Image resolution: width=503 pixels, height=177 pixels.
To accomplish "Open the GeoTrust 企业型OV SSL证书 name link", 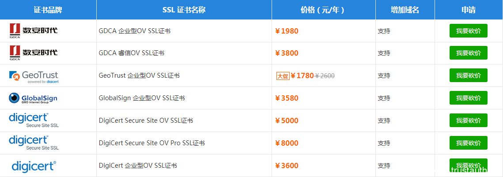I will pyautogui.click(x=139, y=75).
